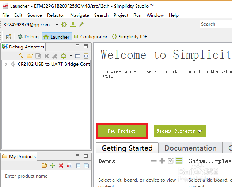Collapse all in My Products
Screen dimensions: 232x187
(x=78, y=166)
